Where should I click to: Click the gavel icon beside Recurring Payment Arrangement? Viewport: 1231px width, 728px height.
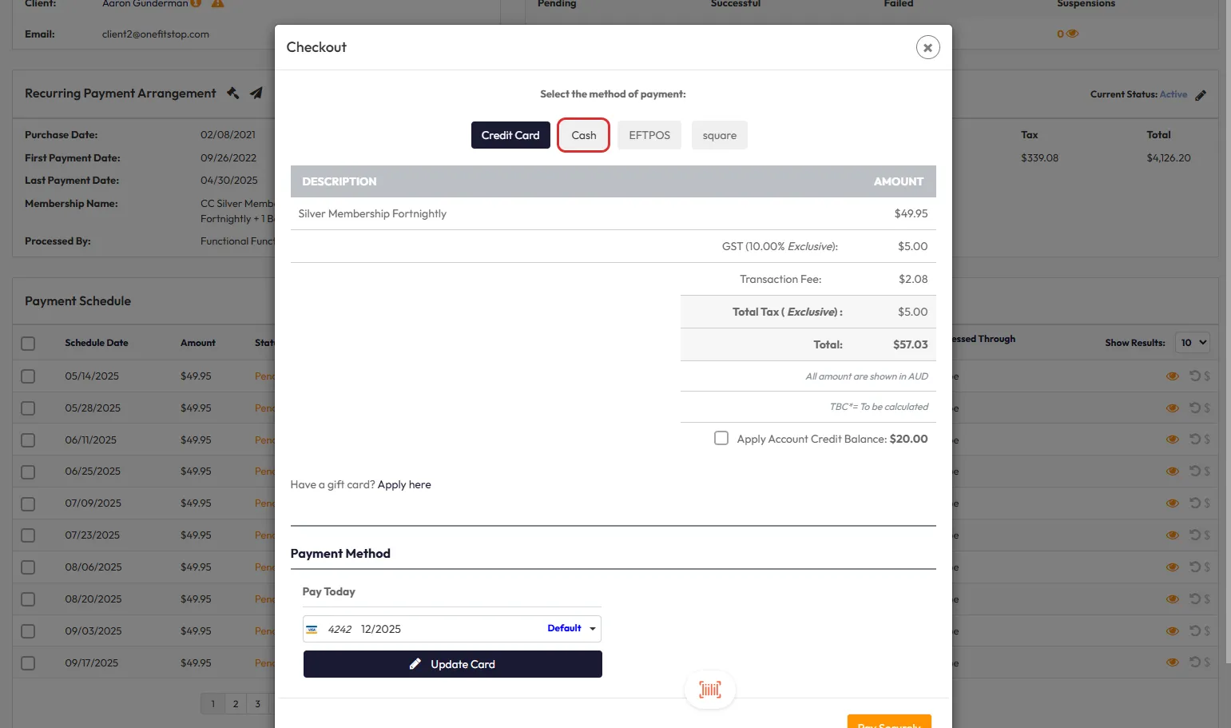click(x=232, y=93)
